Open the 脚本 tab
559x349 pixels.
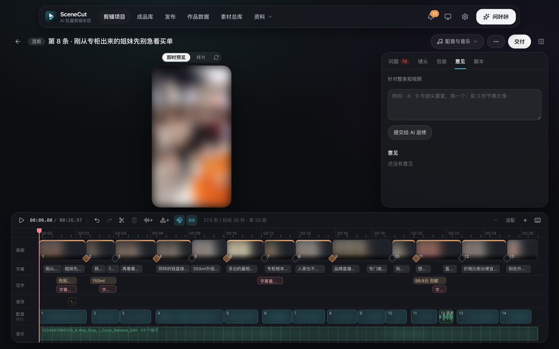coord(479,61)
